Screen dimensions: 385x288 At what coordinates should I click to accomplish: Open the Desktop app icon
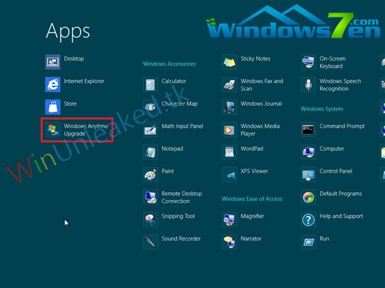tap(52, 62)
